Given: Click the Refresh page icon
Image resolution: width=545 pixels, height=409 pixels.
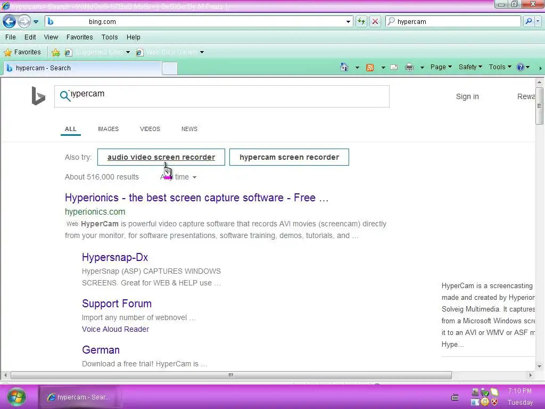Looking at the screenshot, I should click(x=361, y=21).
